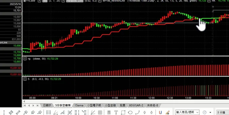Click the 13:33 time axis label
Screen dimensions: 229x115
(208, 98)
